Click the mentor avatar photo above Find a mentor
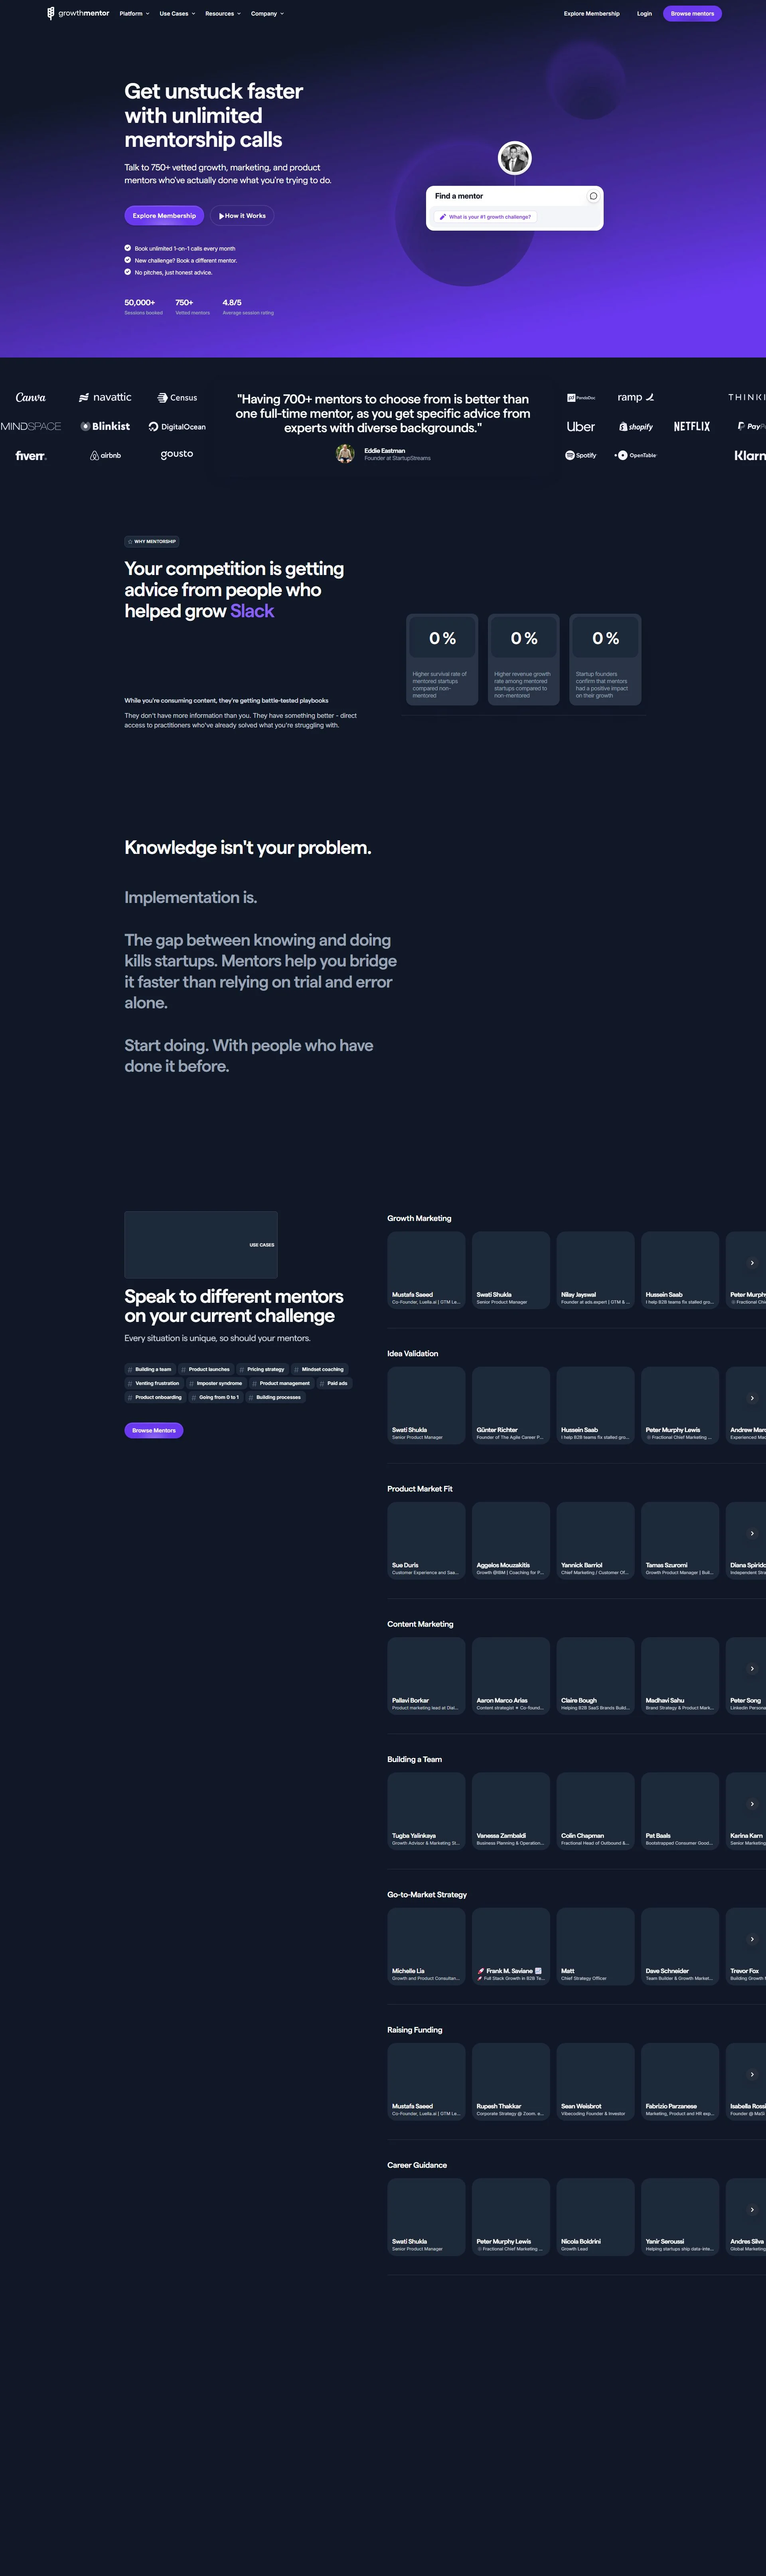The image size is (766, 2576). point(515,158)
